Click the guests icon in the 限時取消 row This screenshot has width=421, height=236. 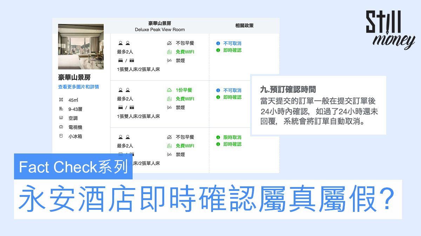click(x=124, y=137)
